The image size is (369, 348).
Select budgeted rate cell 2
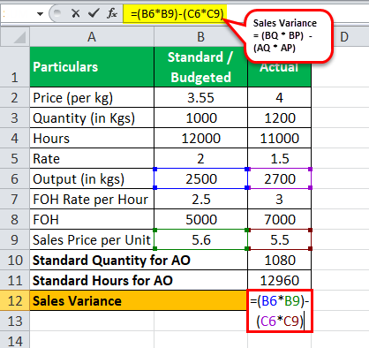[x=200, y=158]
